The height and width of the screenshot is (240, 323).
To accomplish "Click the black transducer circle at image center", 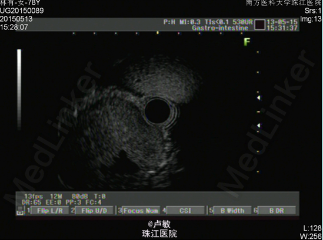I will tap(158, 111).
